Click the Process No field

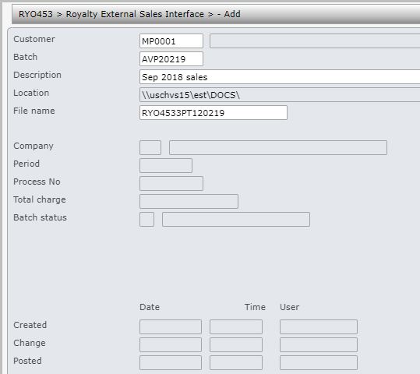pyautogui.click(x=171, y=184)
